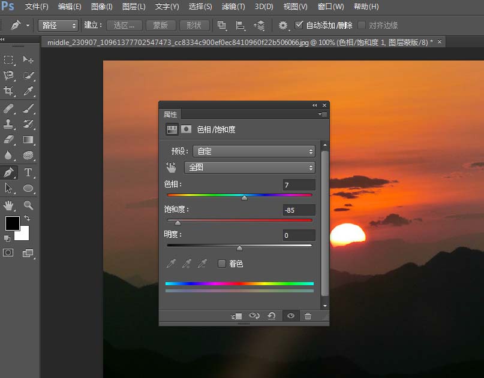This screenshot has height=378, width=484.
Task: Open the 全图 channel dropdown
Action: (x=249, y=167)
